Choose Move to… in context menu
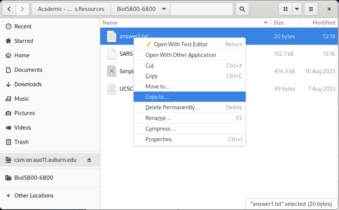339x210 pixels. (190, 87)
